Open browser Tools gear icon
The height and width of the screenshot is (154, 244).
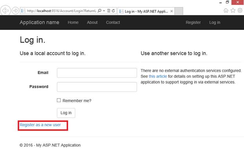click(x=240, y=11)
